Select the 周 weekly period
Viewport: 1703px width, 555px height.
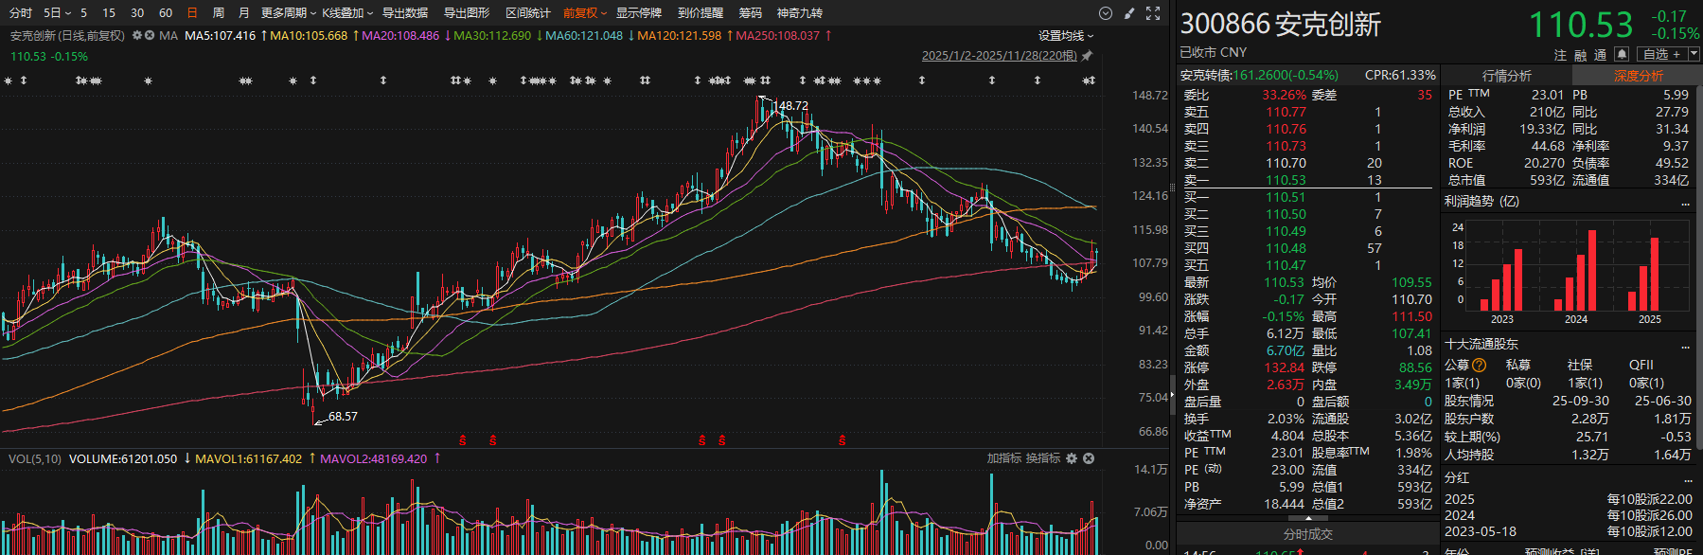pos(219,13)
